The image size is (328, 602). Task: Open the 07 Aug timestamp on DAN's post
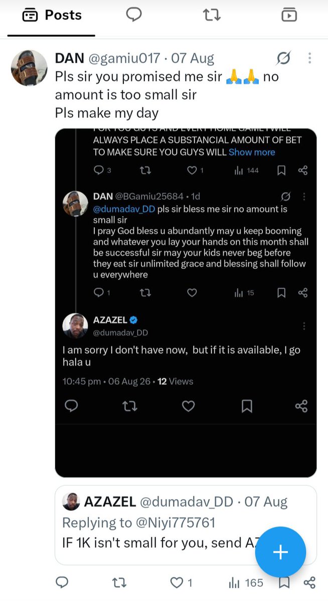coord(193,59)
